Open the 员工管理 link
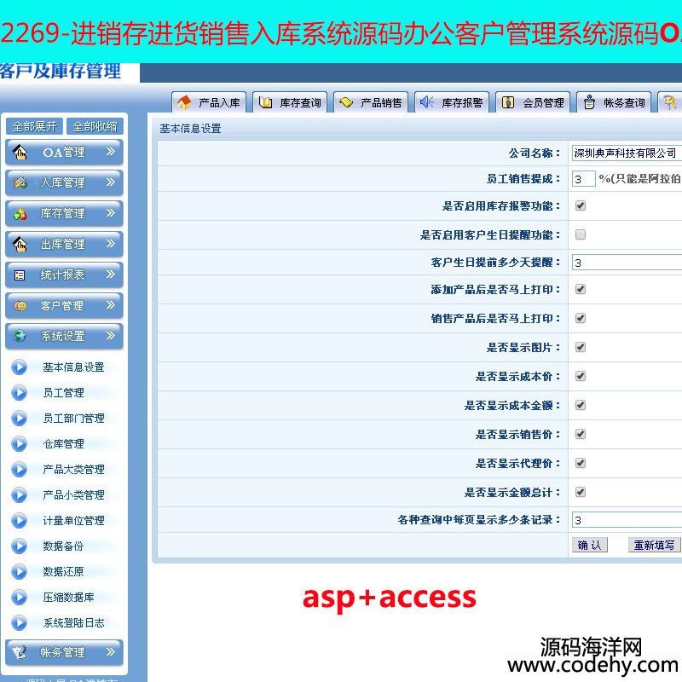 tap(63, 393)
